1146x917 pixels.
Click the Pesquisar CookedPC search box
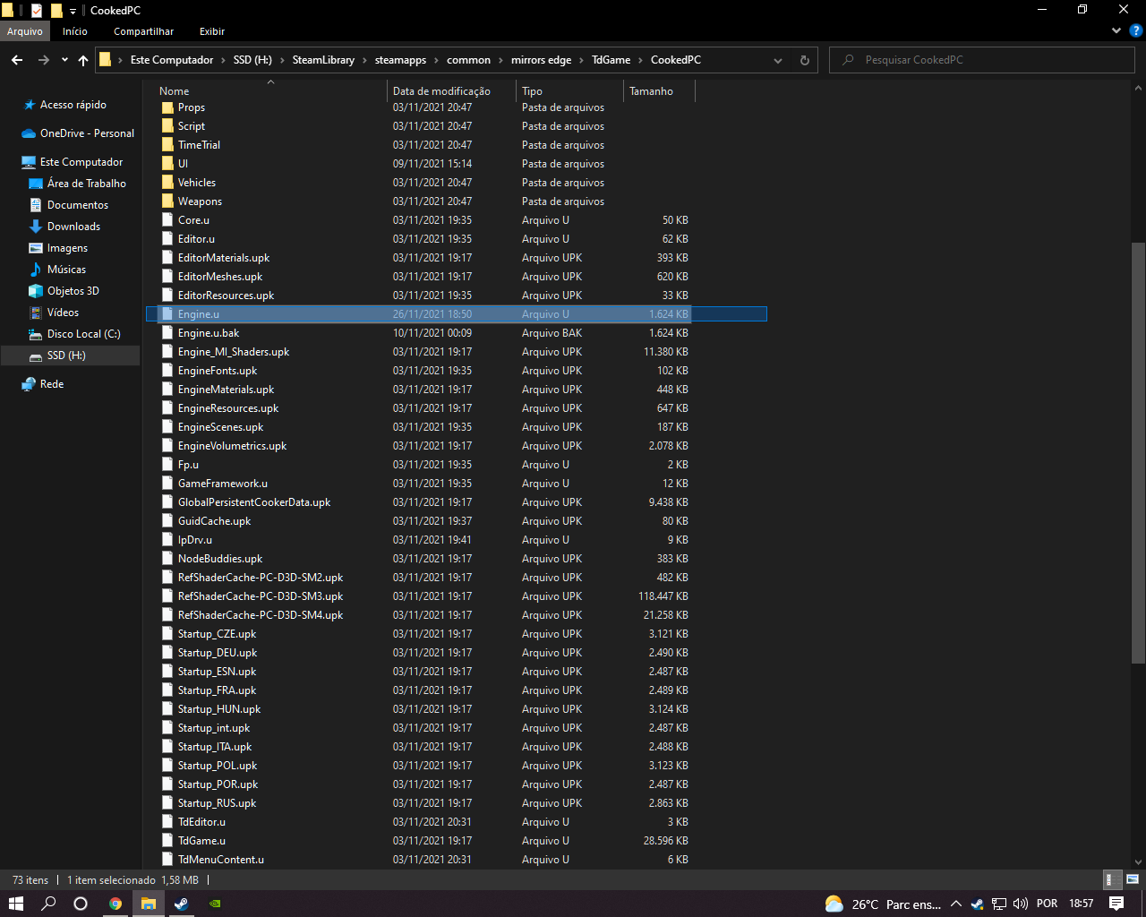coord(982,60)
